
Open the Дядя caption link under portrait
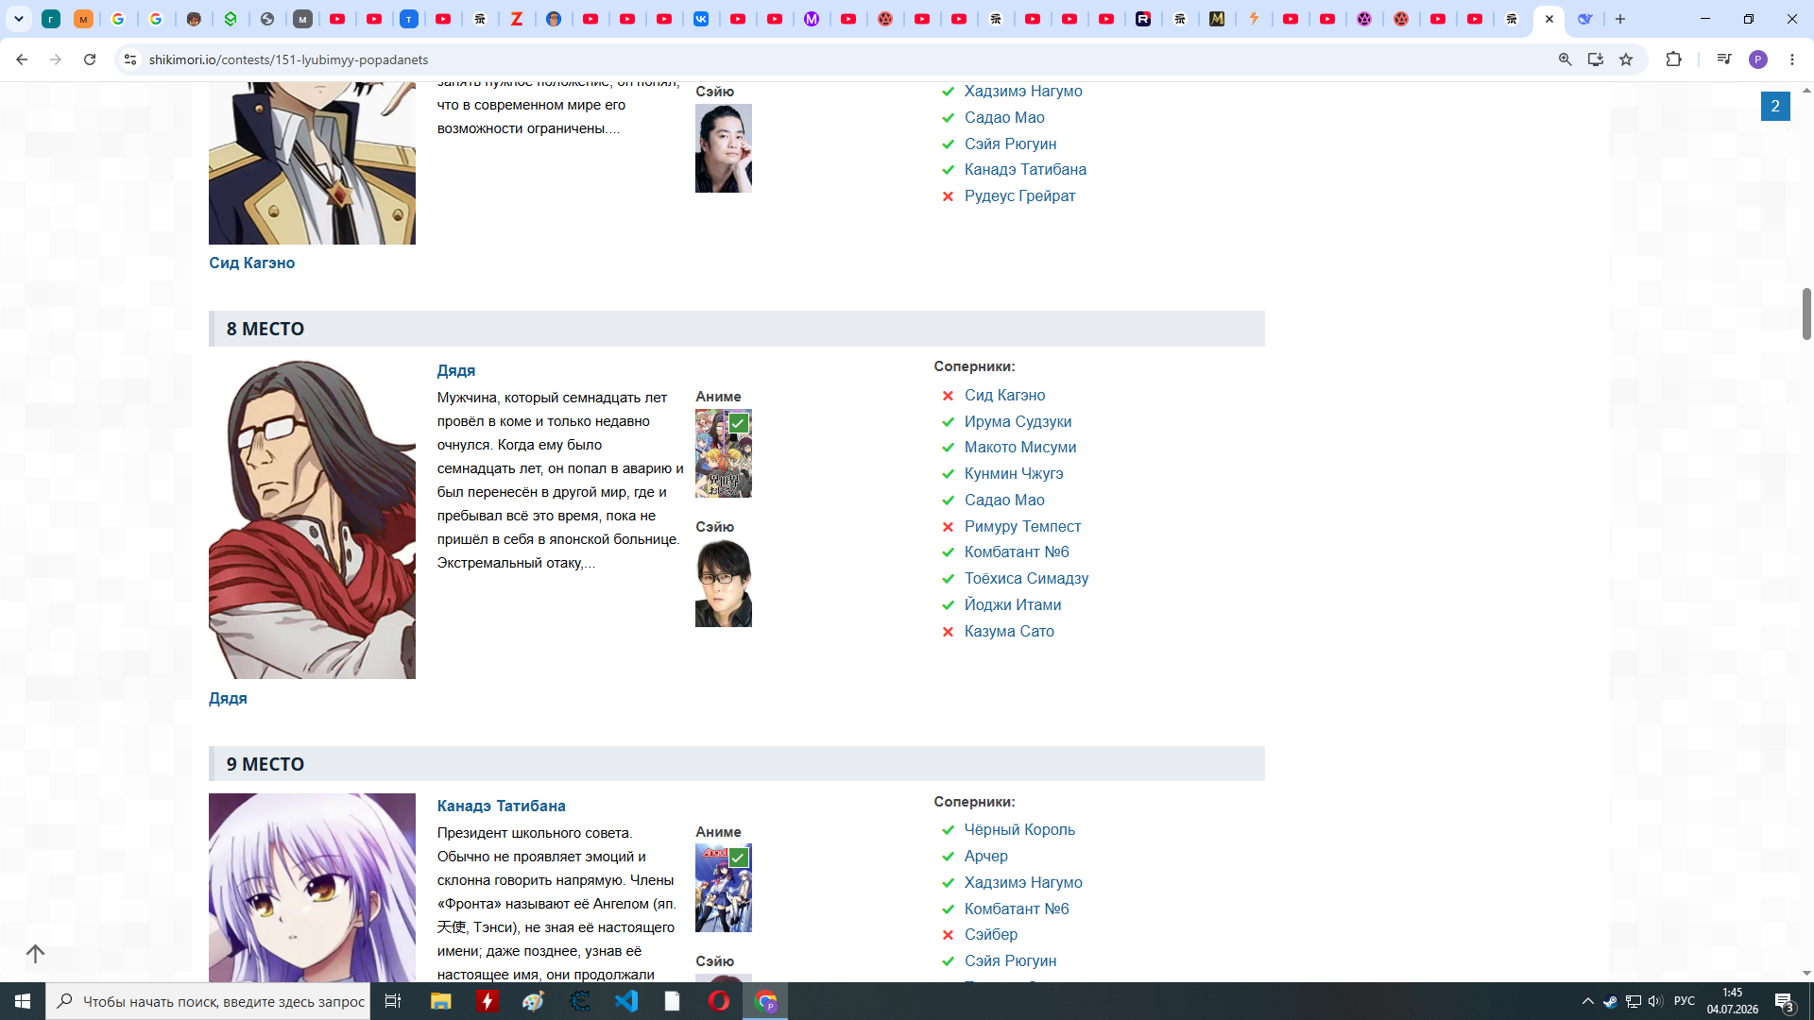[228, 698]
